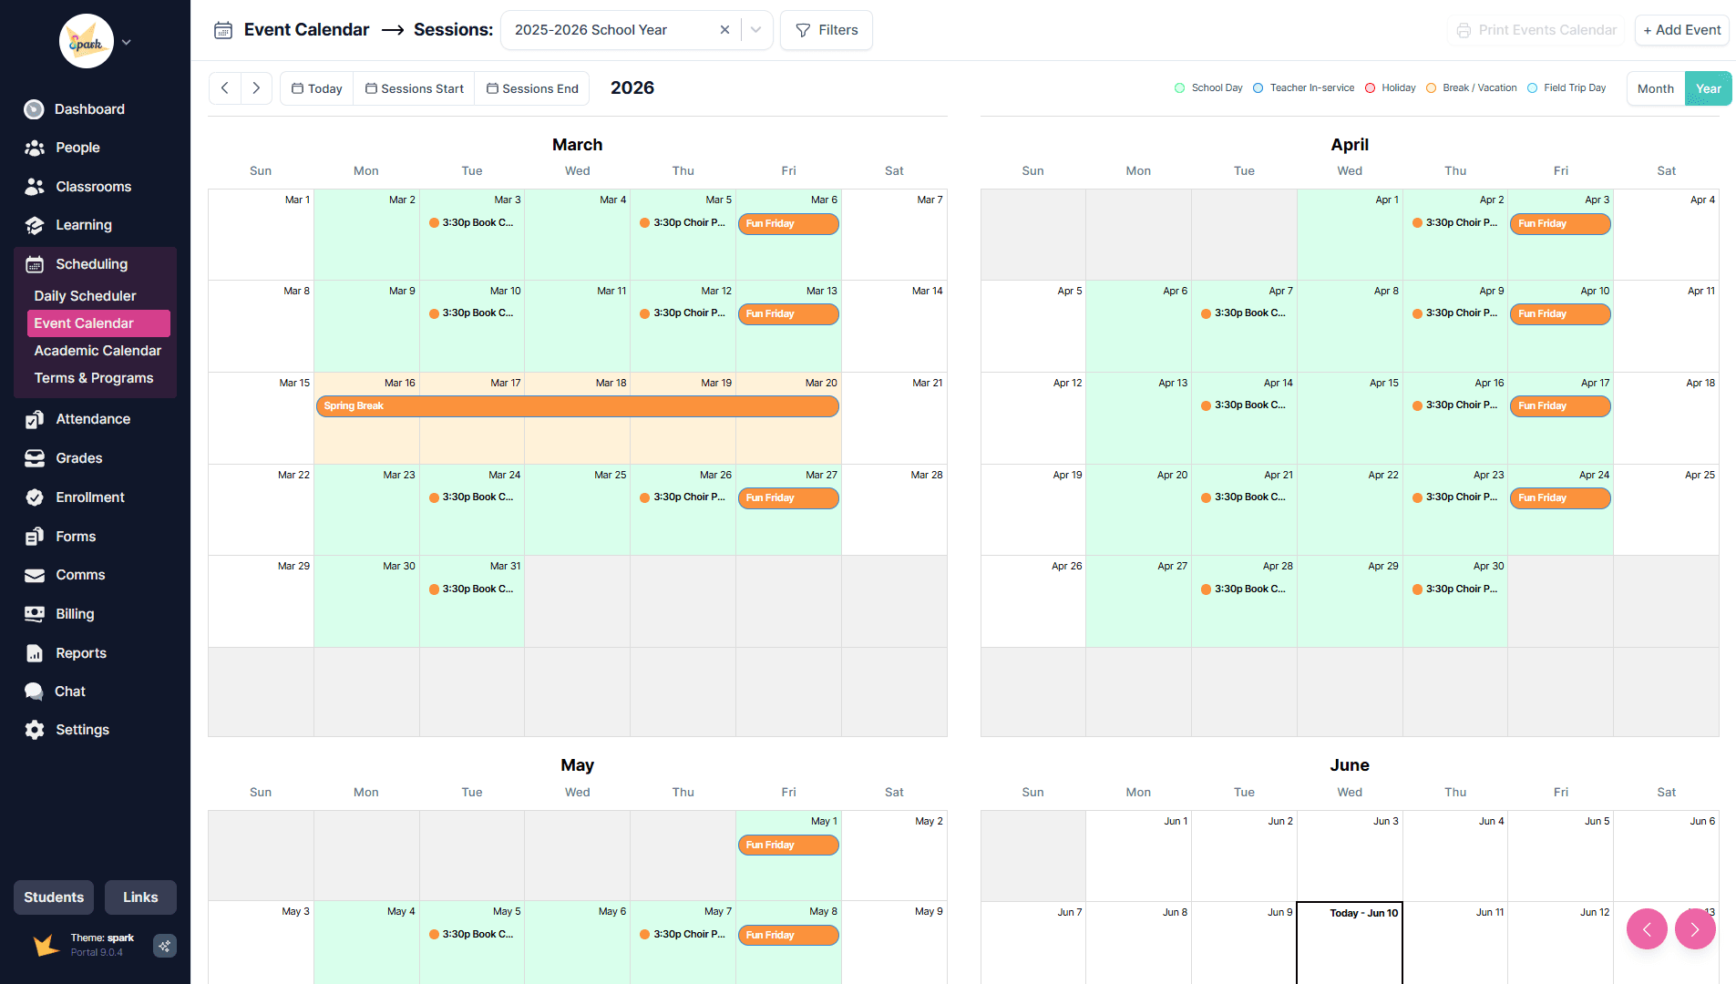Toggle the Teacher In-service legend filter
Image resolution: width=1736 pixels, height=984 pixels.
tap(1303, 88)
